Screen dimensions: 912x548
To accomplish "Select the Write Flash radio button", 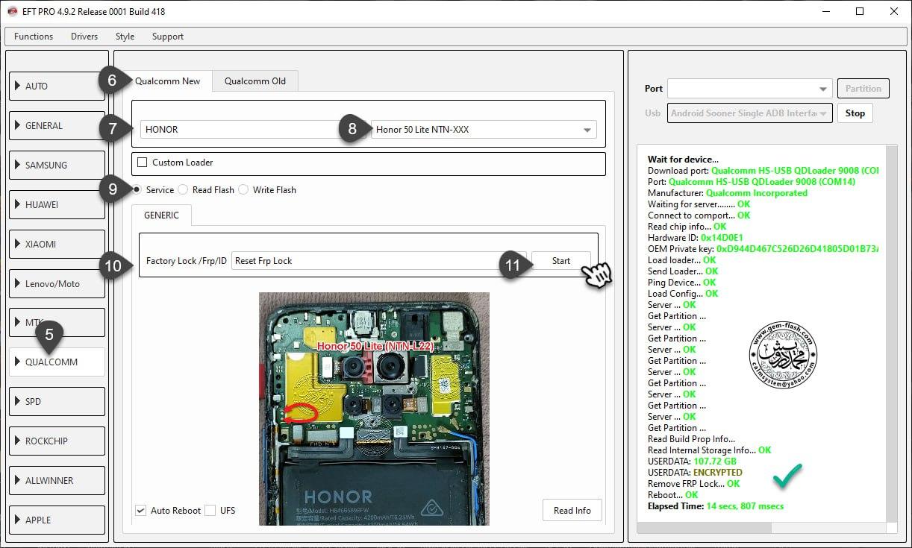I will coord(243,190).
